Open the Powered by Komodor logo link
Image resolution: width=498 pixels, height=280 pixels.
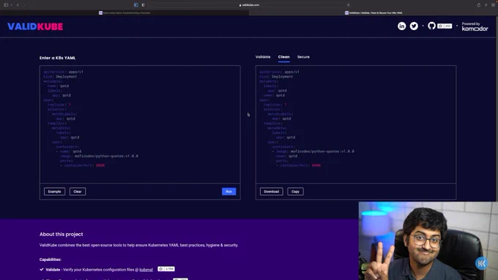475,26
